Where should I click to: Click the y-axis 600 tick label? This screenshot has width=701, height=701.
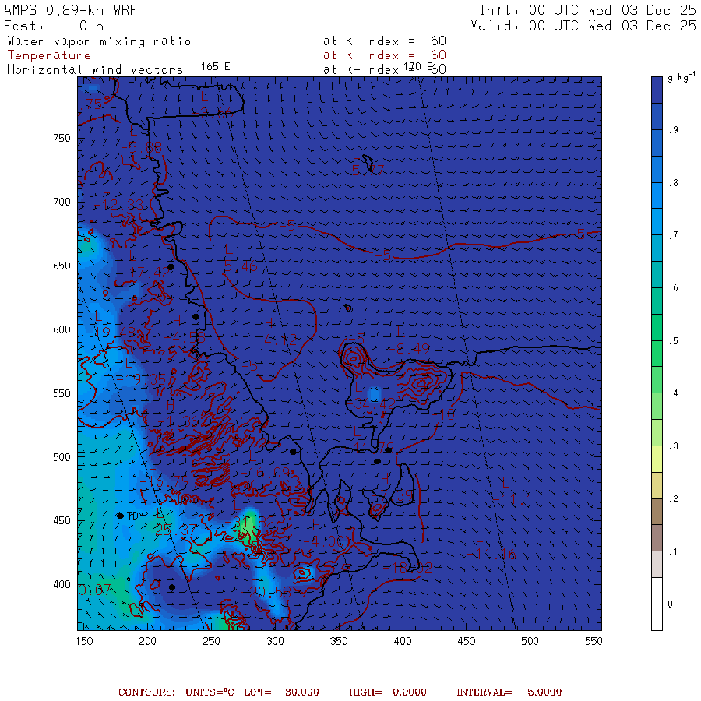[62, 329]
